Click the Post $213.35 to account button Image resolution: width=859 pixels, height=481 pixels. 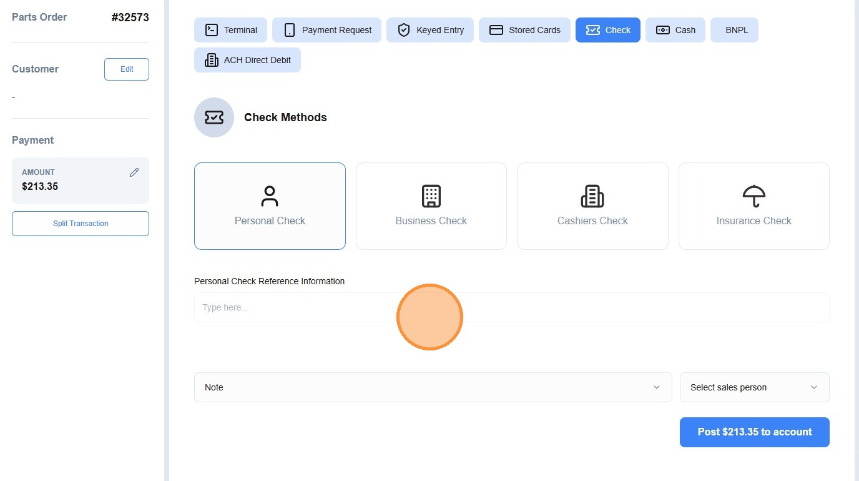point(755,432)
